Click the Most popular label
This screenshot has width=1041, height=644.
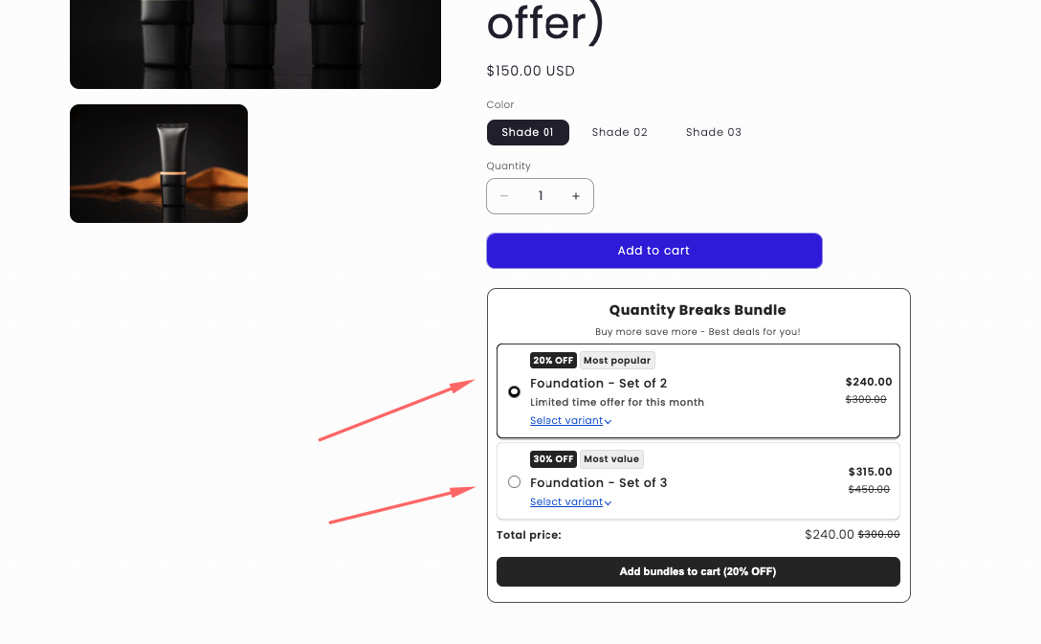[x=617, y=361]
